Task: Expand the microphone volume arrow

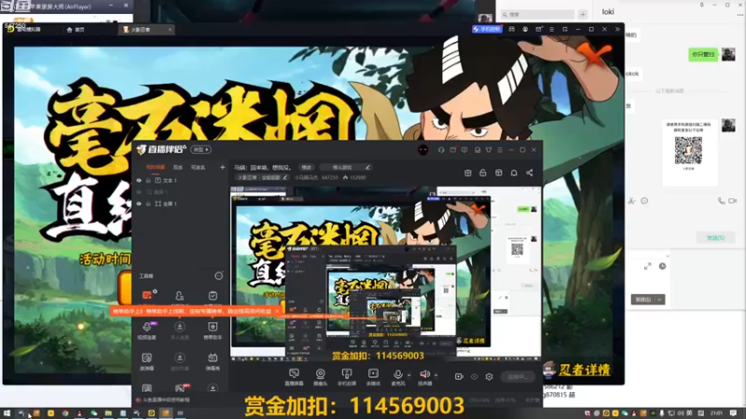Action: 409,375
